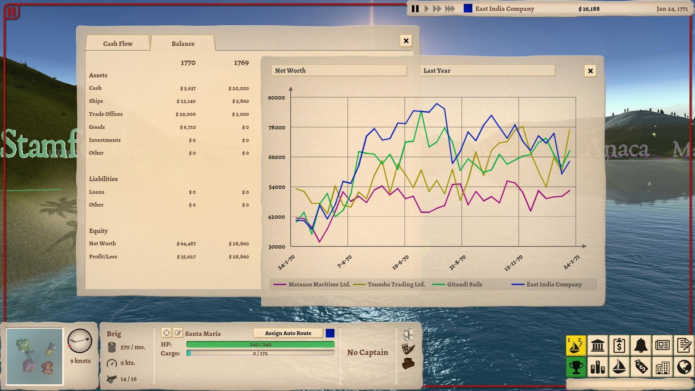Open the trophy achievements panel
This screenshot has height=391, width=695.
pyautogui.click(x=576, y=367)
